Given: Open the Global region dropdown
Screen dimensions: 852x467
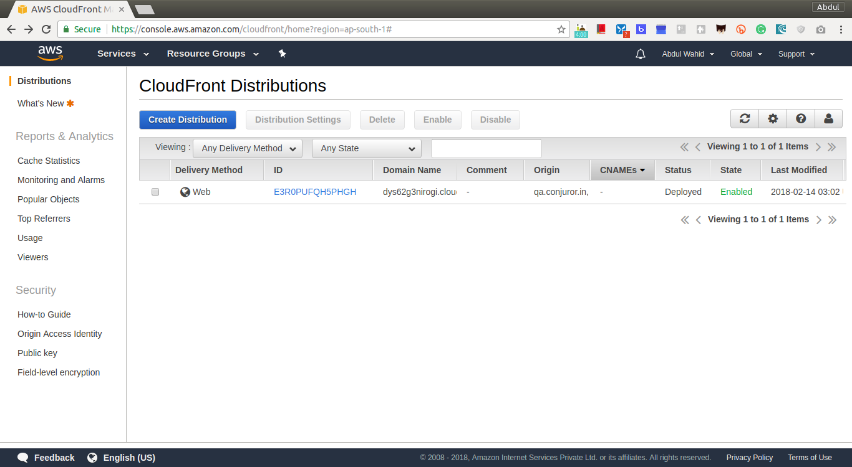Looking at the screenshot, I should coord(747,54).
